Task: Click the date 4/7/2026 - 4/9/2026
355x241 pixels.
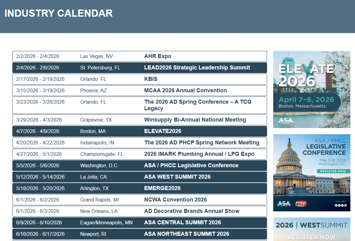Action: [38, 131]
